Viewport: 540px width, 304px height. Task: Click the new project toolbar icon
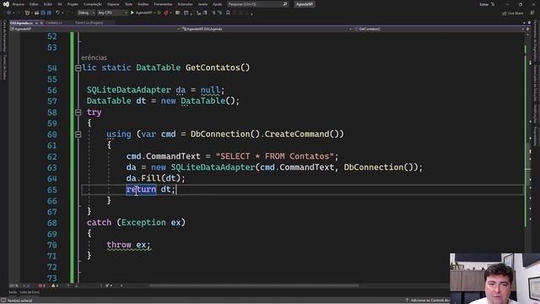[27, 13]
